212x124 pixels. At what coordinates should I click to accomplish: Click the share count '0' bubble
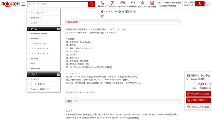click(116, 12)
